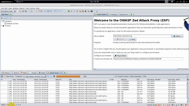Click the URL to attack input field
The image size is (189, 106).
click(x=142, y=36)
